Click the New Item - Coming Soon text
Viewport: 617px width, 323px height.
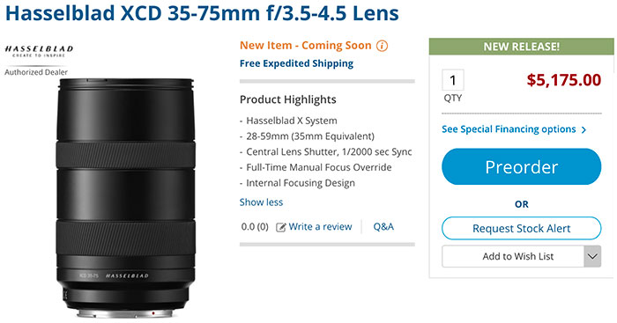(x=305, y=46)
